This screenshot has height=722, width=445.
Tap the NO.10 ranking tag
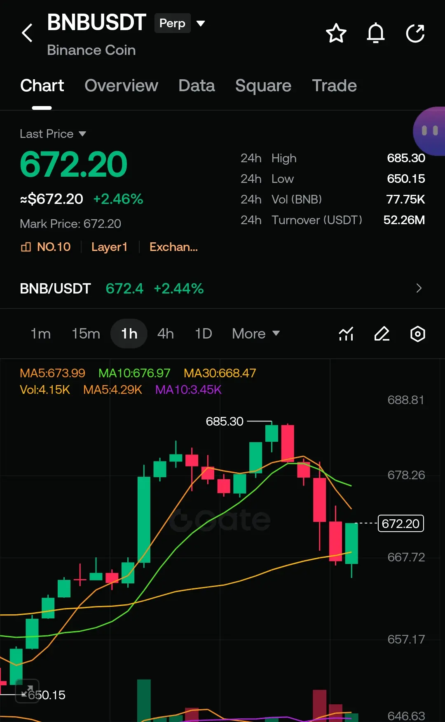[x=54, y=247]
